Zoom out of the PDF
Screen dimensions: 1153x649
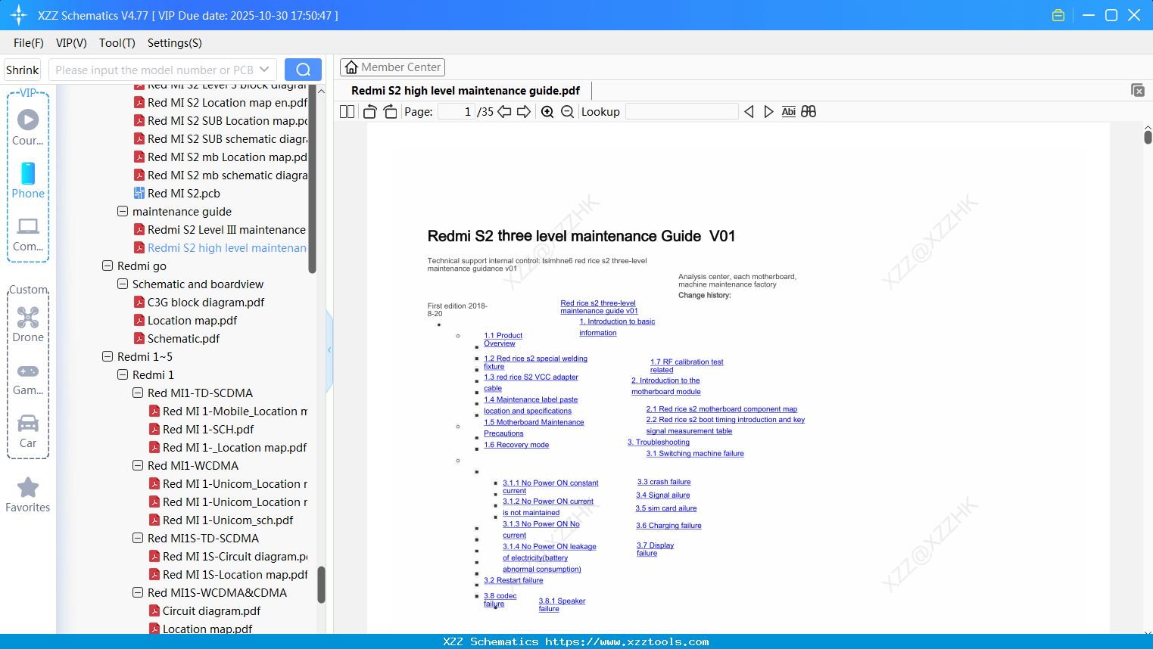tap(567, 111)
